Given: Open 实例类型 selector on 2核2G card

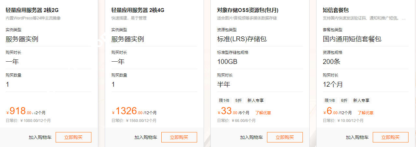Looking at the screenshot, I should tap(48, 39).
